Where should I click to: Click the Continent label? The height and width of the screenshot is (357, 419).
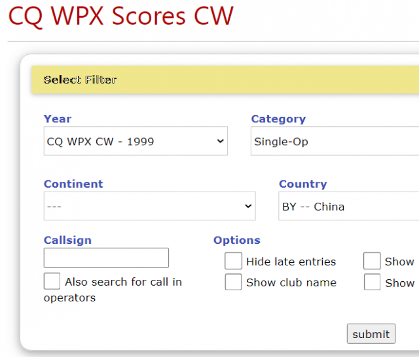73,184
